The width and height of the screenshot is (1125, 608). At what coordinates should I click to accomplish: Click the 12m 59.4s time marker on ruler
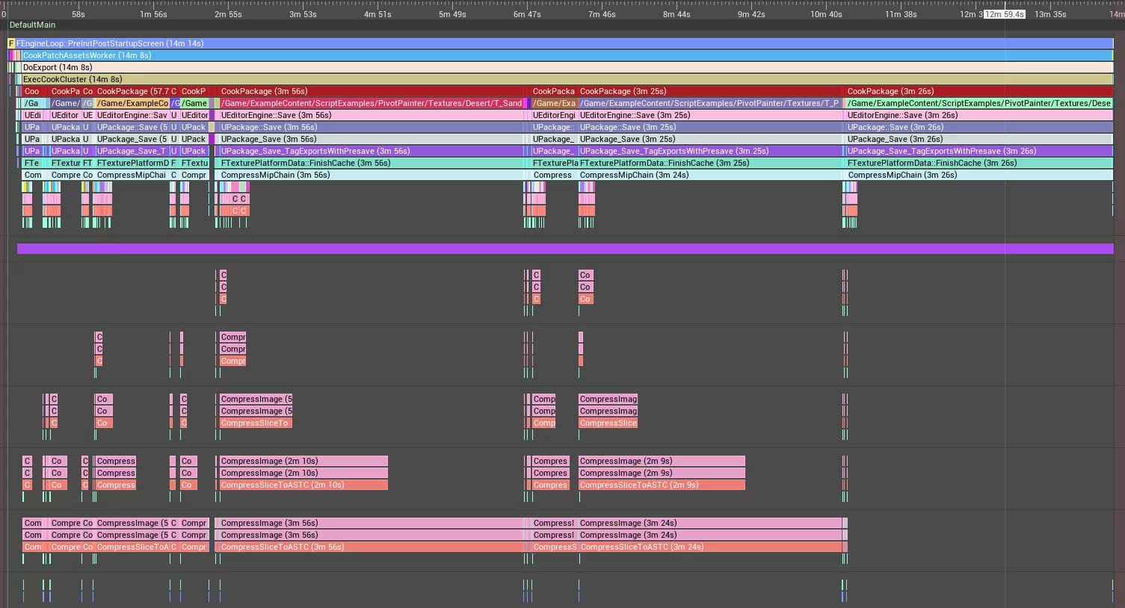coord(1004,14)
